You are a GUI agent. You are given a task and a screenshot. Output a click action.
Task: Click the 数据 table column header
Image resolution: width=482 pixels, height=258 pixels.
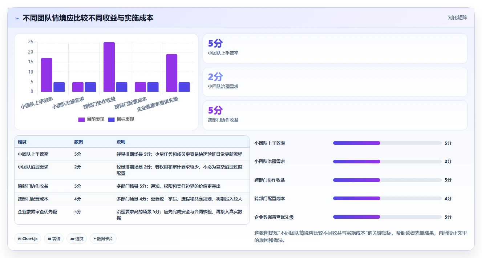(79, 142)
